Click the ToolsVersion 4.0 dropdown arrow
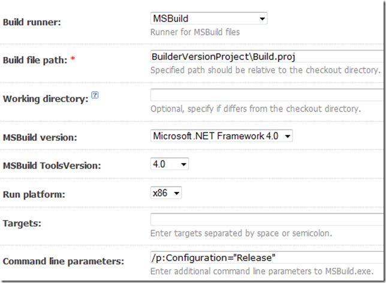386x283 pixels. pos(183,164)
